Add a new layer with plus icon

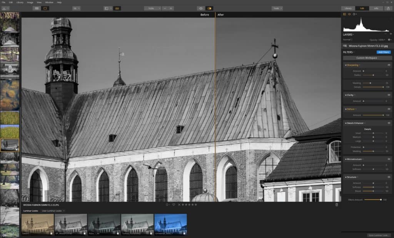click(391, 34)
